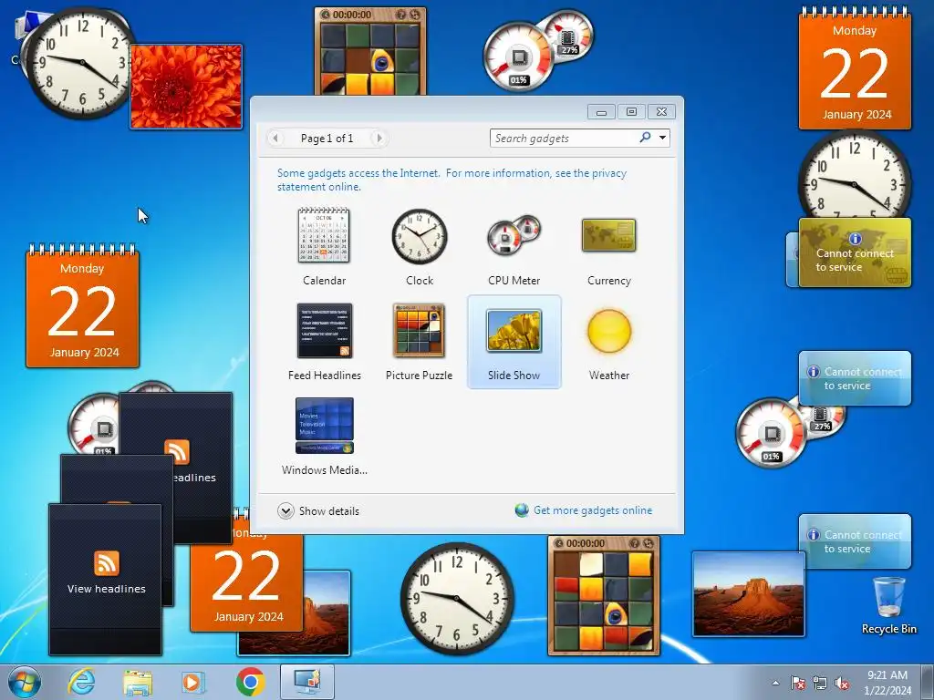The width and height of the screenshot is (934, 700).
Task: Click the Gadget Gallery taskbar button
Action: click(x=306, y=682)
